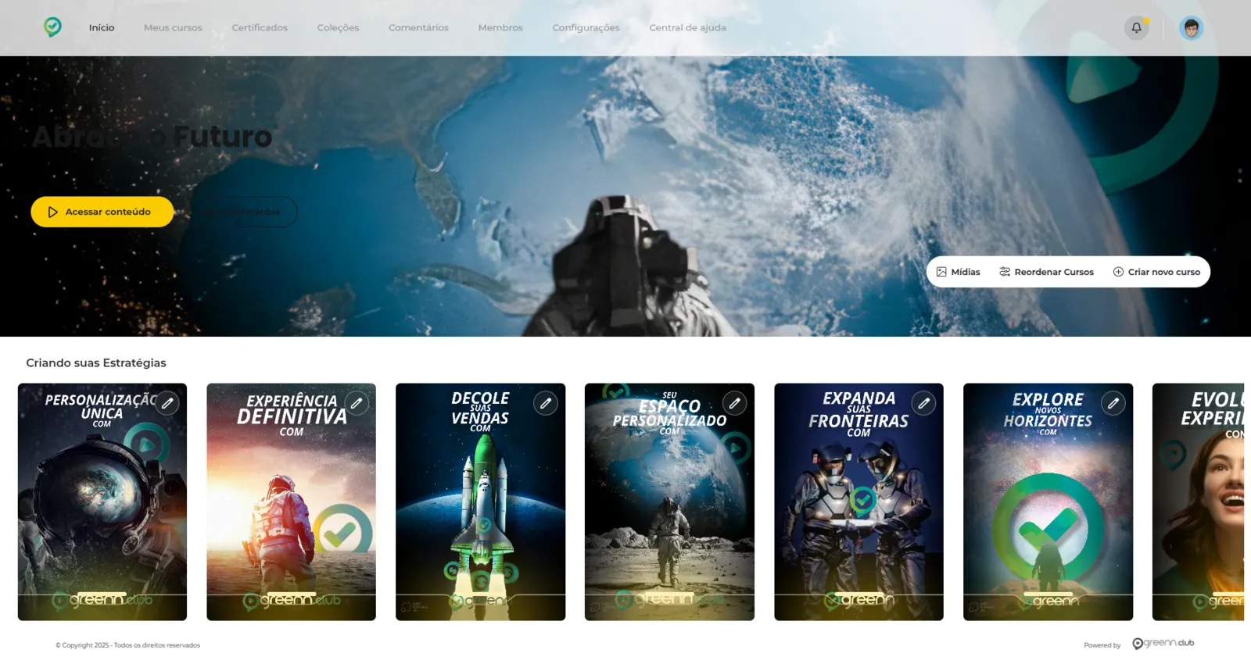Go to the Membros page
1251x657 pixels.
click(500, 27)
